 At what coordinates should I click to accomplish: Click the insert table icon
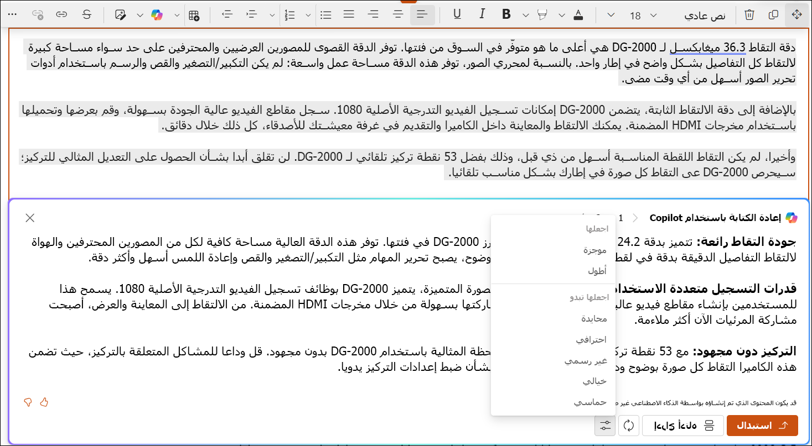coord(194,15)
